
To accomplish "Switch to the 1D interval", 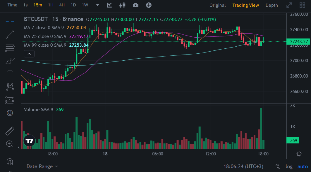I will [x=73, y=5].
